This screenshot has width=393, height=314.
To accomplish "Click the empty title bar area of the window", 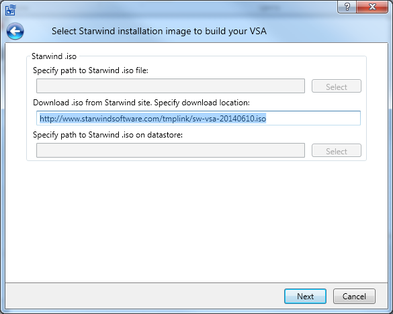I will coord(175,9).
